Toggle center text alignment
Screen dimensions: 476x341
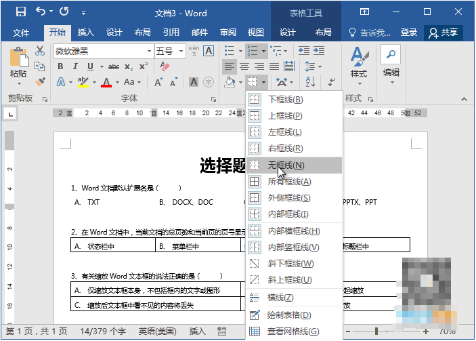pyautogui.click(x=243, y=66)
